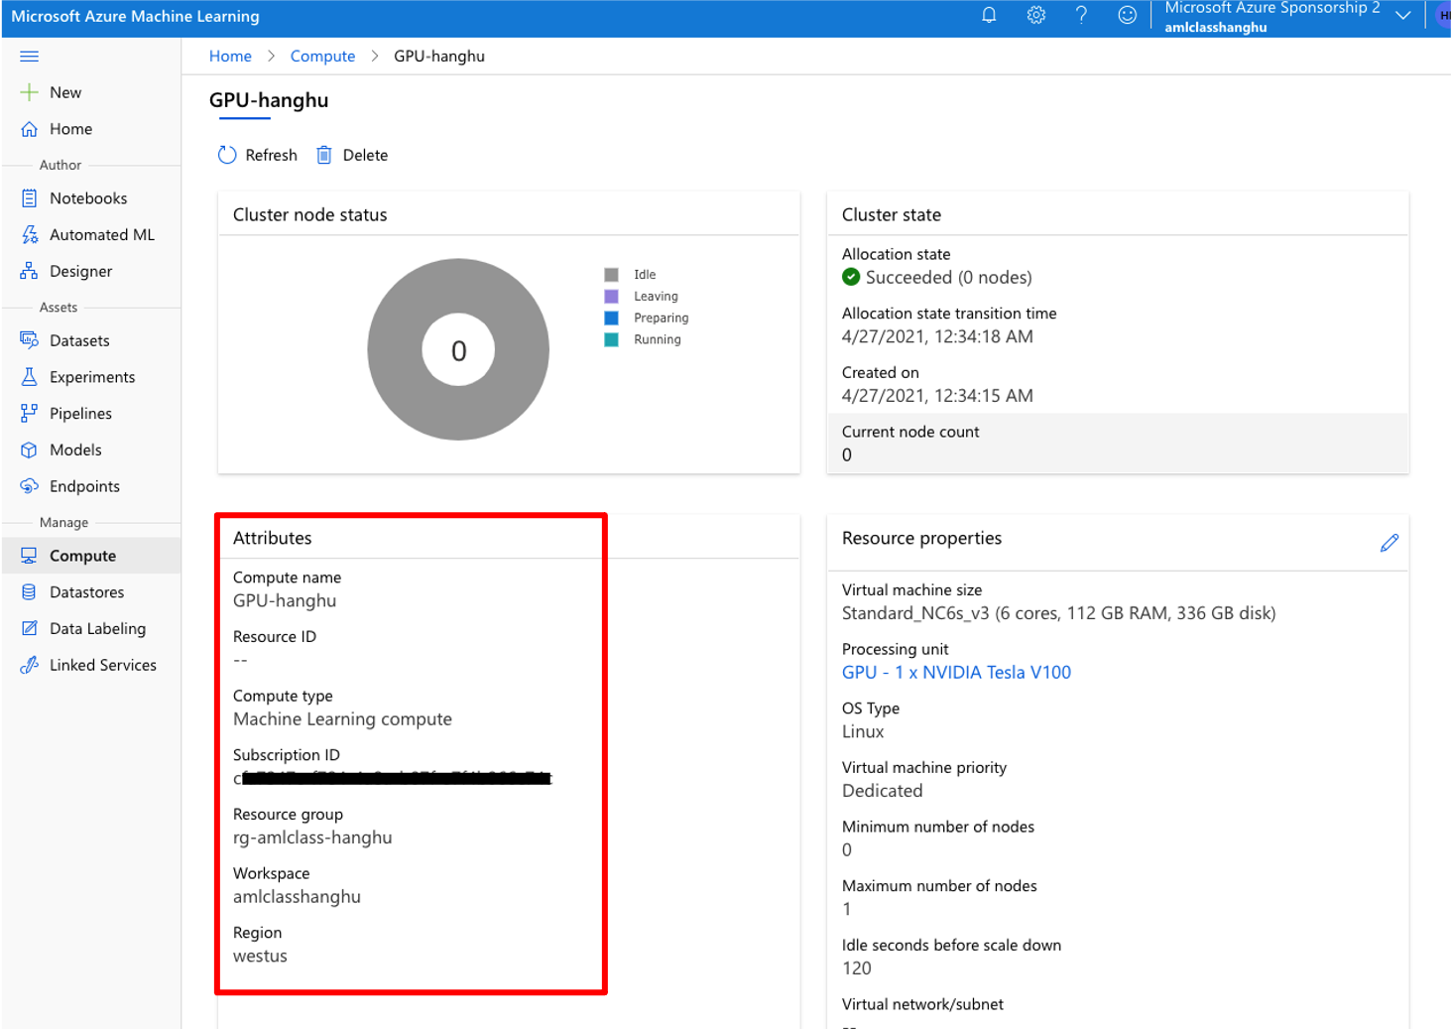Click Microsoft Azure Machine Learning title
Screen dimensions: 1452x1029
click(x=135, y=16)
